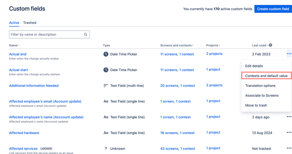The image size is (292, 154).
Task: Click the Create custom field button
Action: pyautogui.click(x=273, y=9)
